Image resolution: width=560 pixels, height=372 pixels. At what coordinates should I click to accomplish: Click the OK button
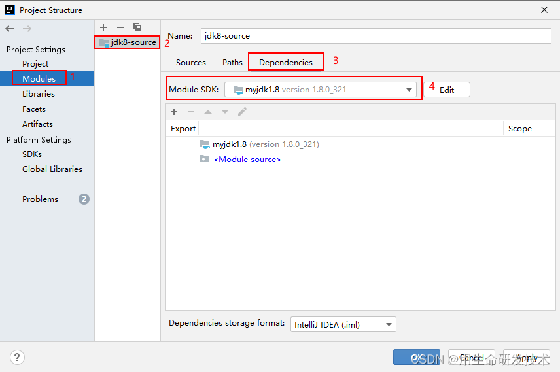[x=417, y=357]
